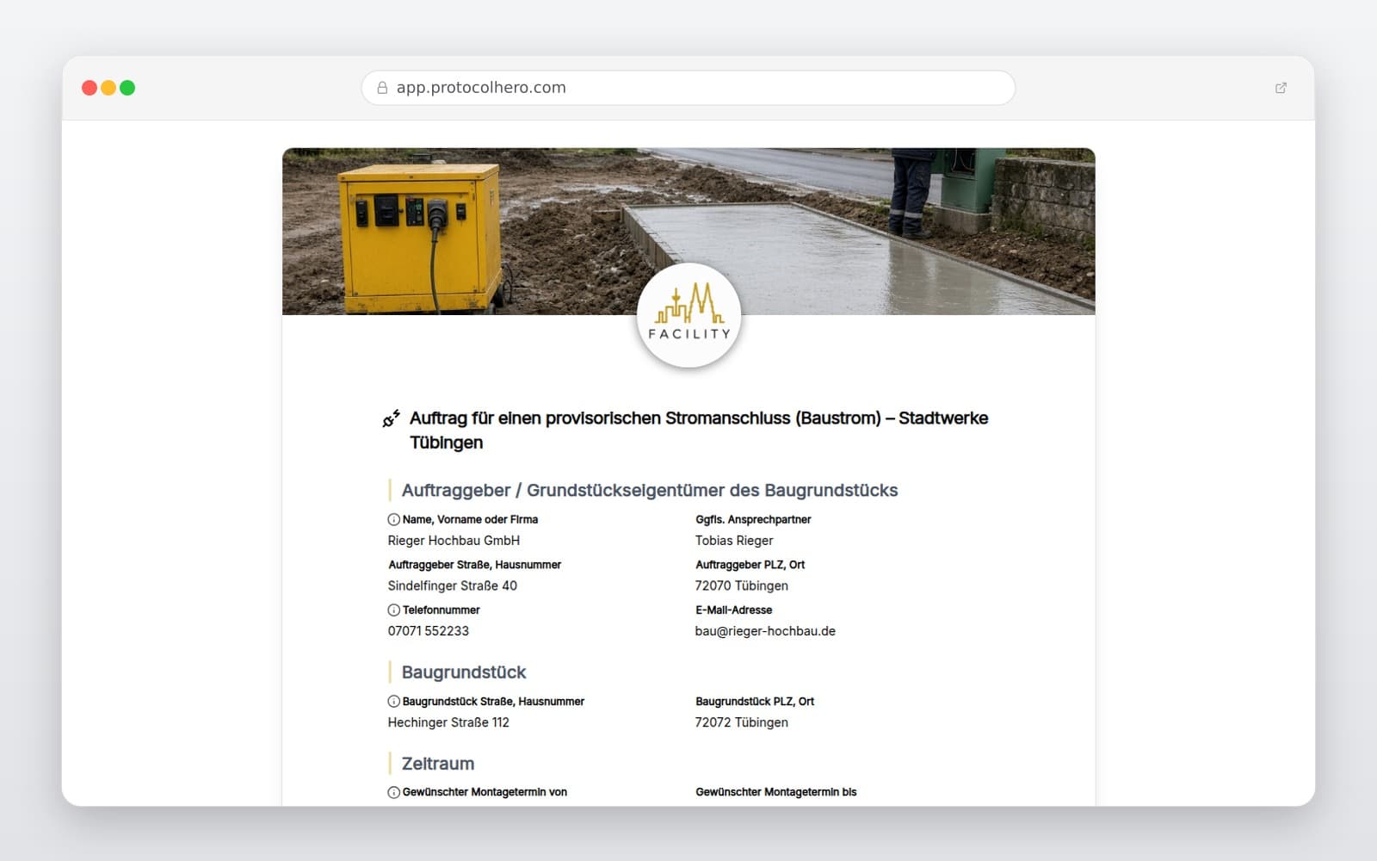Click the Facility logo badge
Screen dimensions: 1377x861
click(688, 316)
